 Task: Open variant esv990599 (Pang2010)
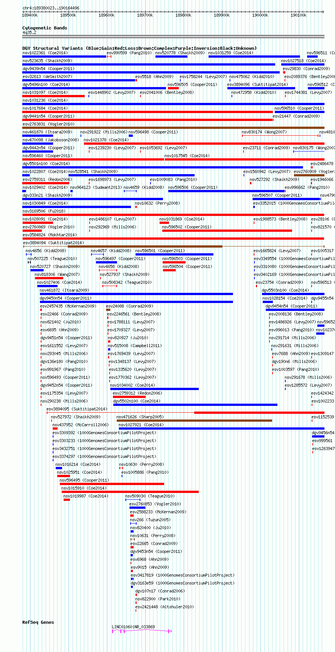point(129,53)
